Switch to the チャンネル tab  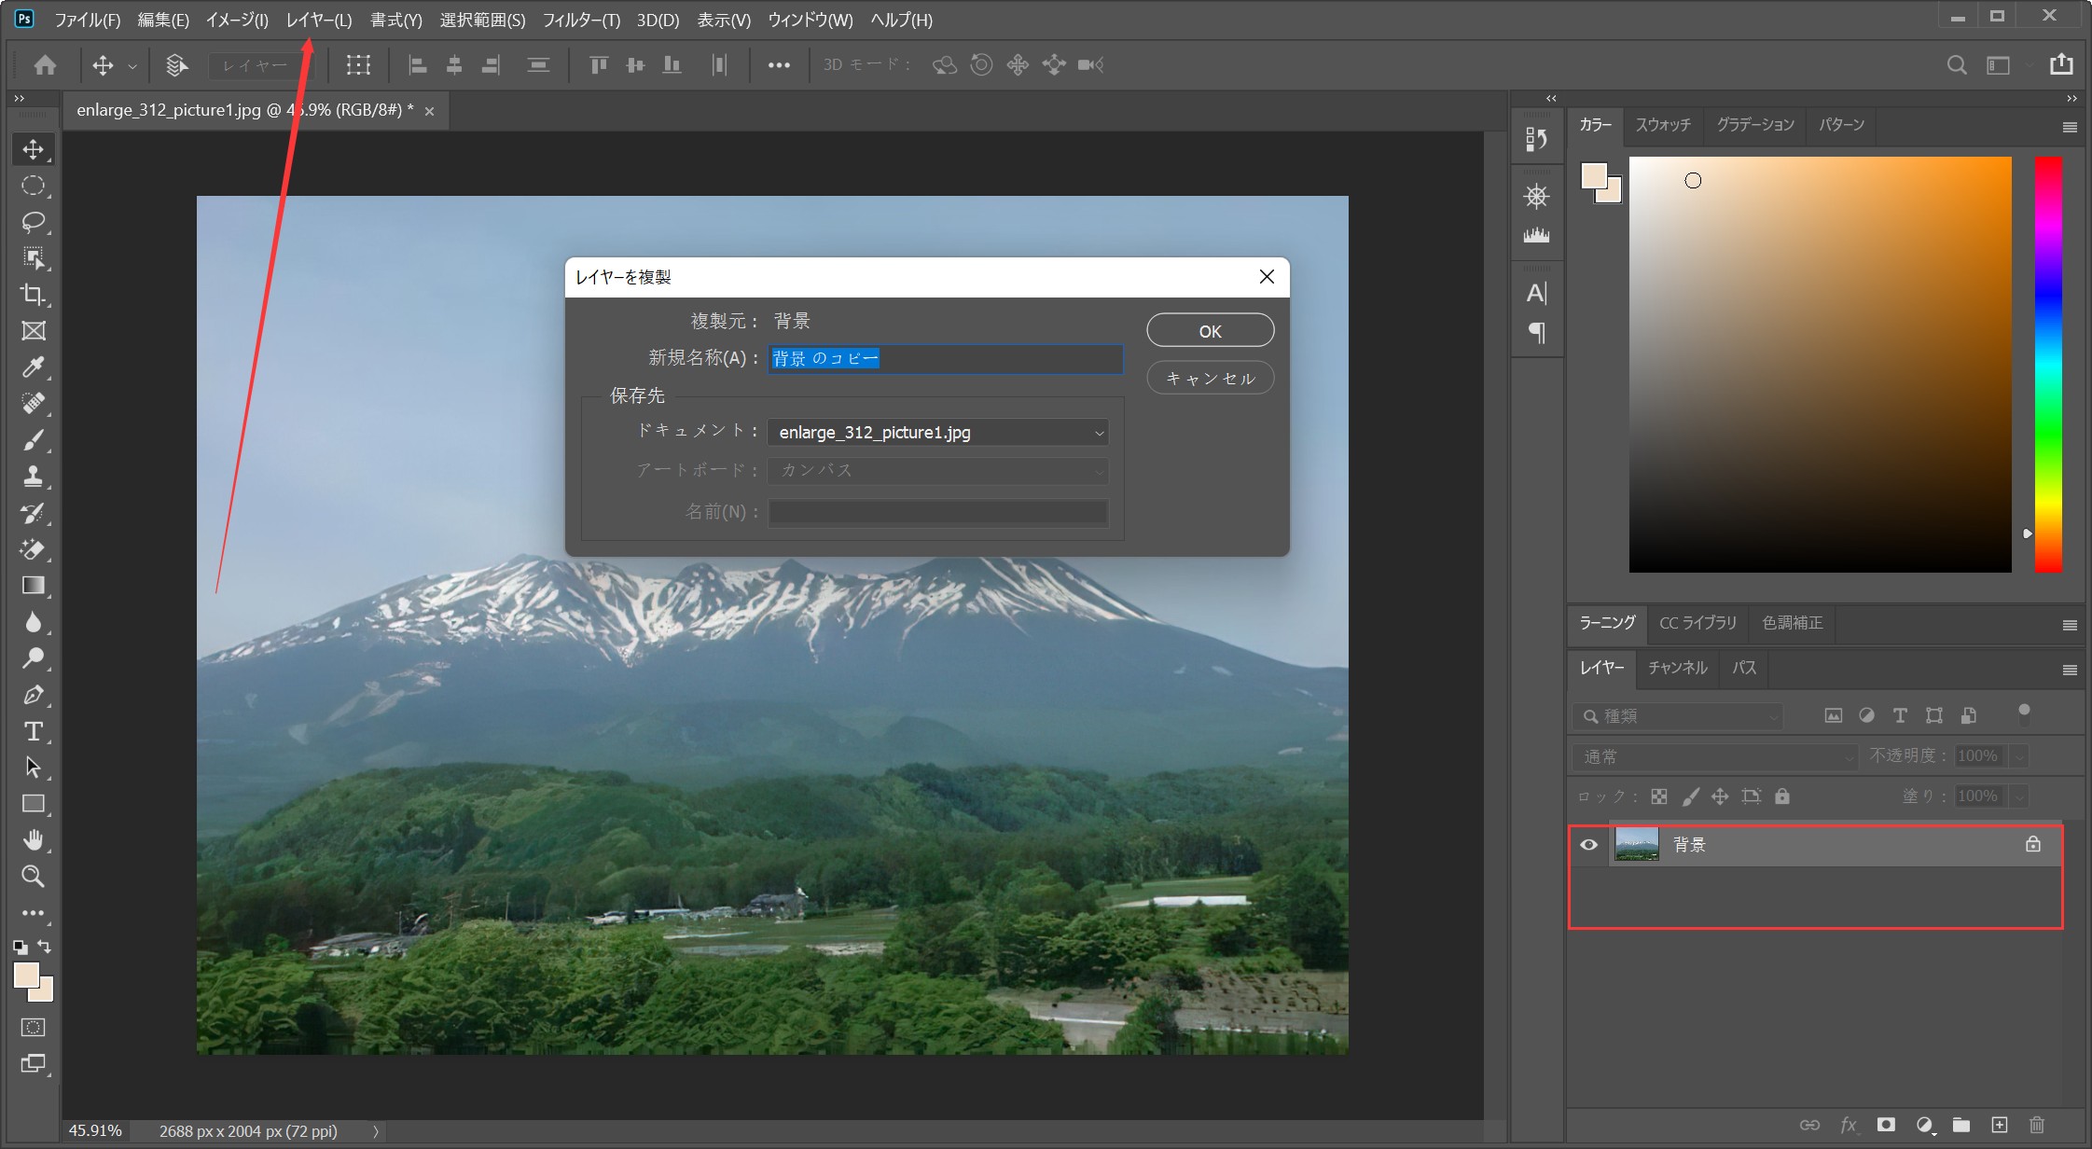click(1676, 668)
